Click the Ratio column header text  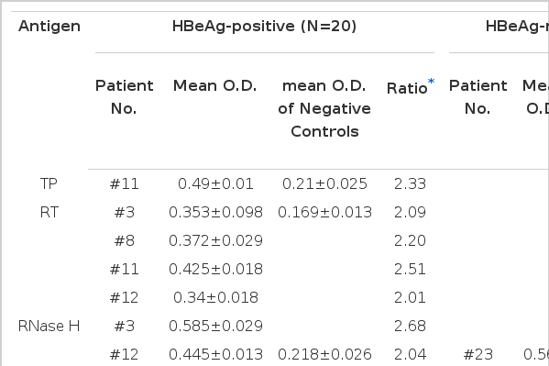pyautogui.click(x=407, y=88)
